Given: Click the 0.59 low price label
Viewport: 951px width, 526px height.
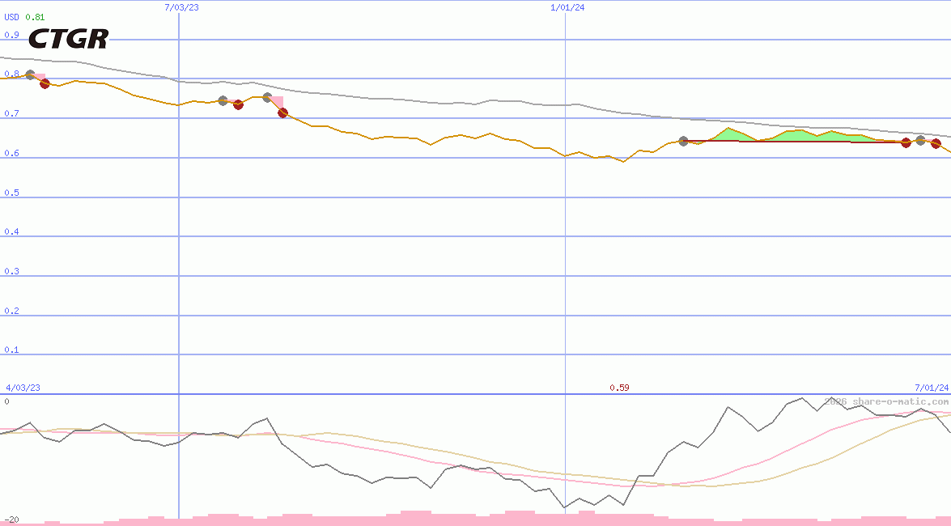Looking at the screenshot, I should 620,388.
